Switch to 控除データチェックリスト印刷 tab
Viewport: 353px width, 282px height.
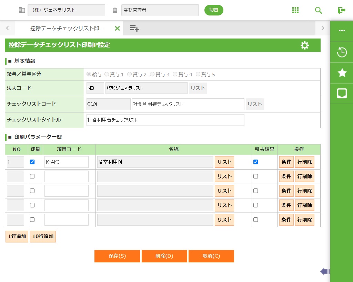[66, 28]
